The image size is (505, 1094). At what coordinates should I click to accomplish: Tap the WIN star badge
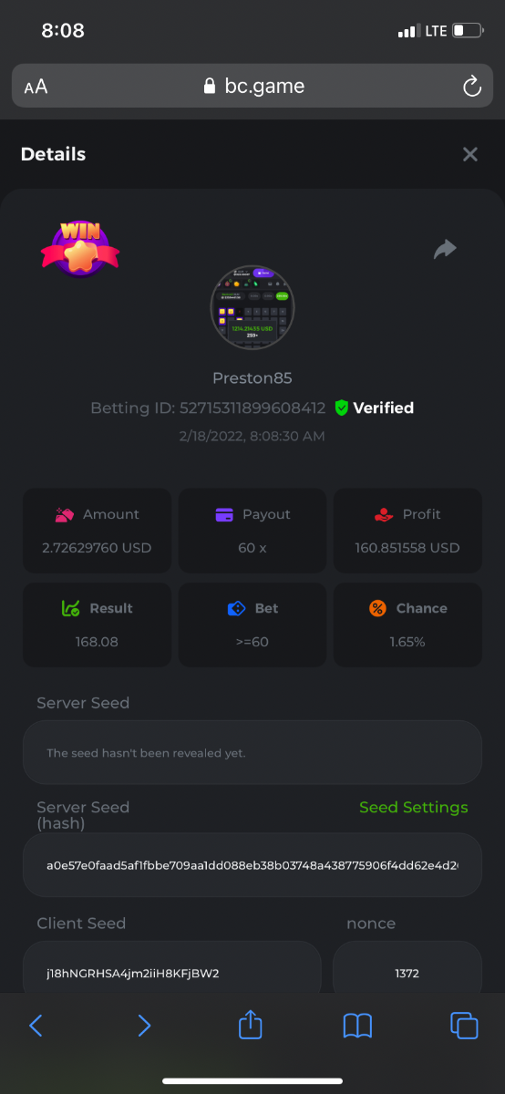pyautogui.click(x=80, y=247)
